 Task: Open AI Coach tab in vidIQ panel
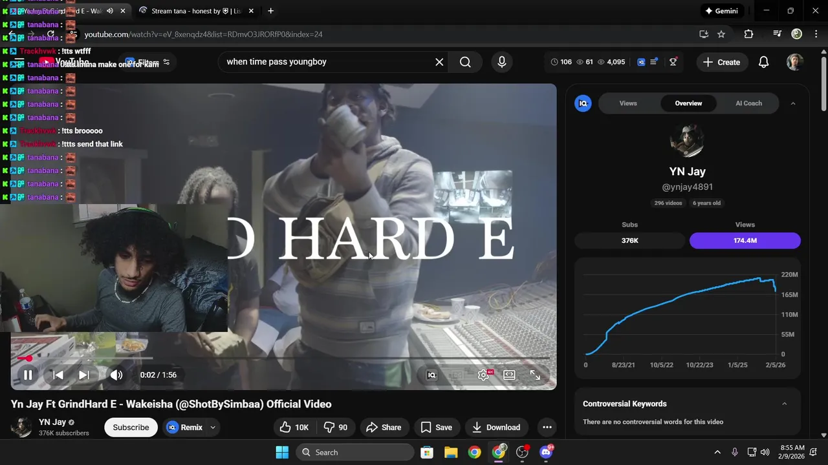(748, 103)
